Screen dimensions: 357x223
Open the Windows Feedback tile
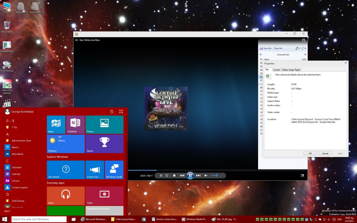point(114,170)
